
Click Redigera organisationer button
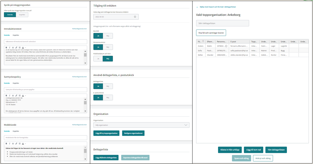tap(133, 133)
